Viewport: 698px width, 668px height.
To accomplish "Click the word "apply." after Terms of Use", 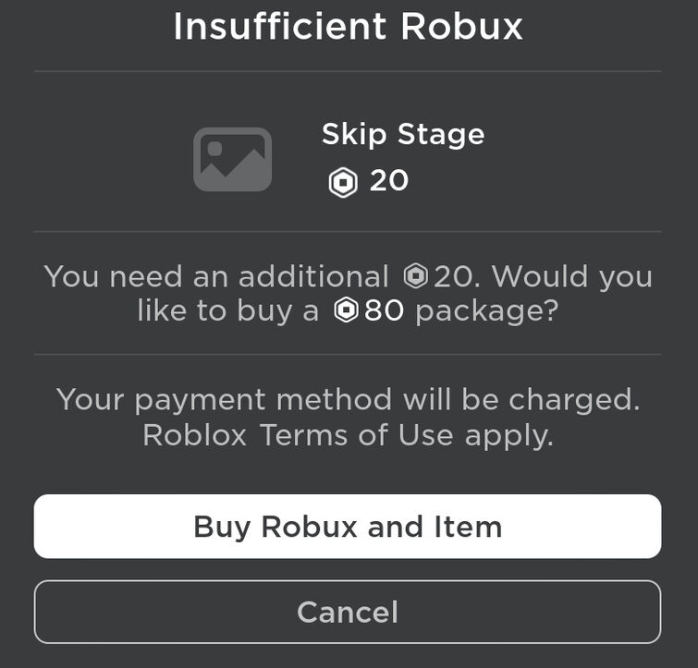I will point(508,434).
